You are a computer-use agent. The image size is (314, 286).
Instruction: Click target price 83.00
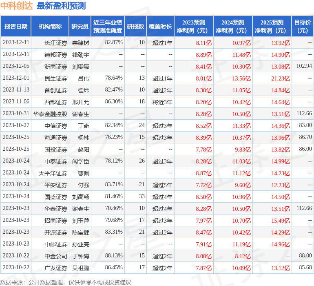click(x=305, y=125)
